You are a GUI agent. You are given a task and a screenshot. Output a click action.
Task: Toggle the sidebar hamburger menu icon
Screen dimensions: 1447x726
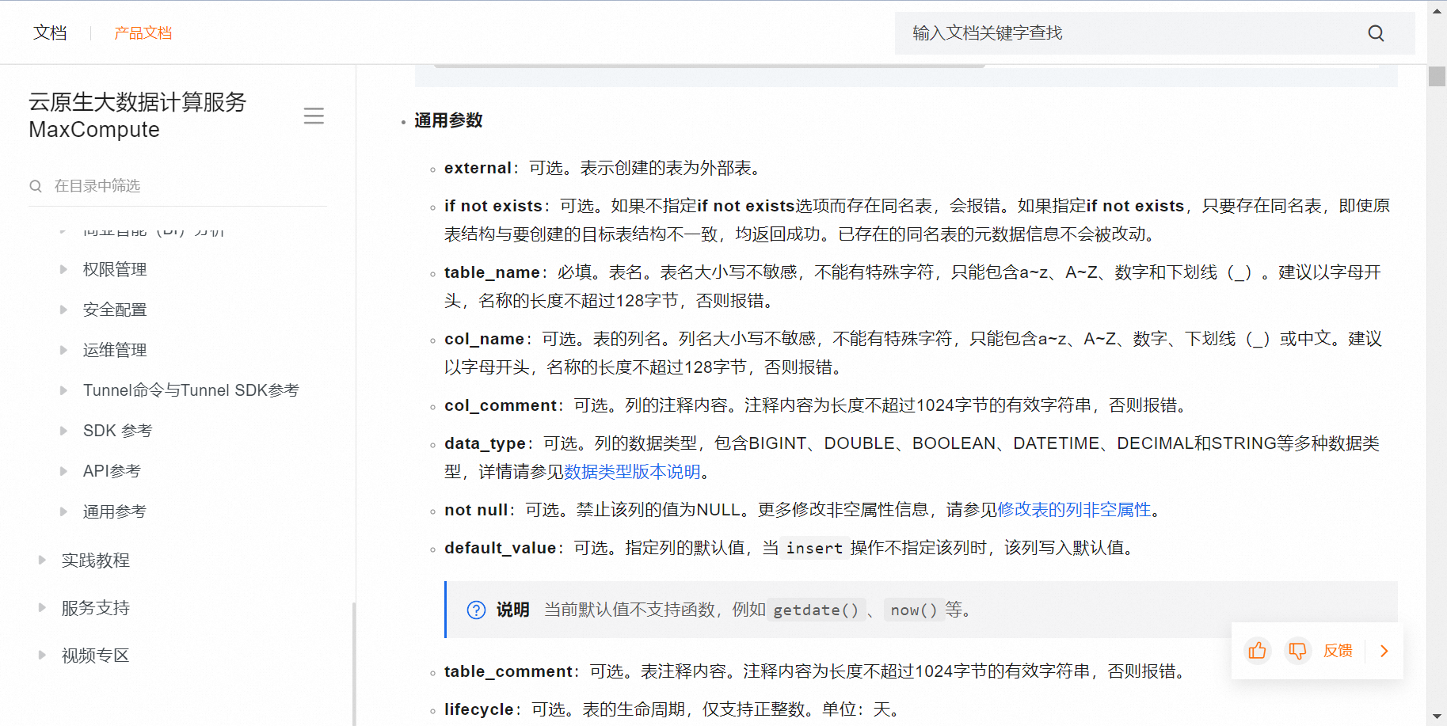(314, 116)
